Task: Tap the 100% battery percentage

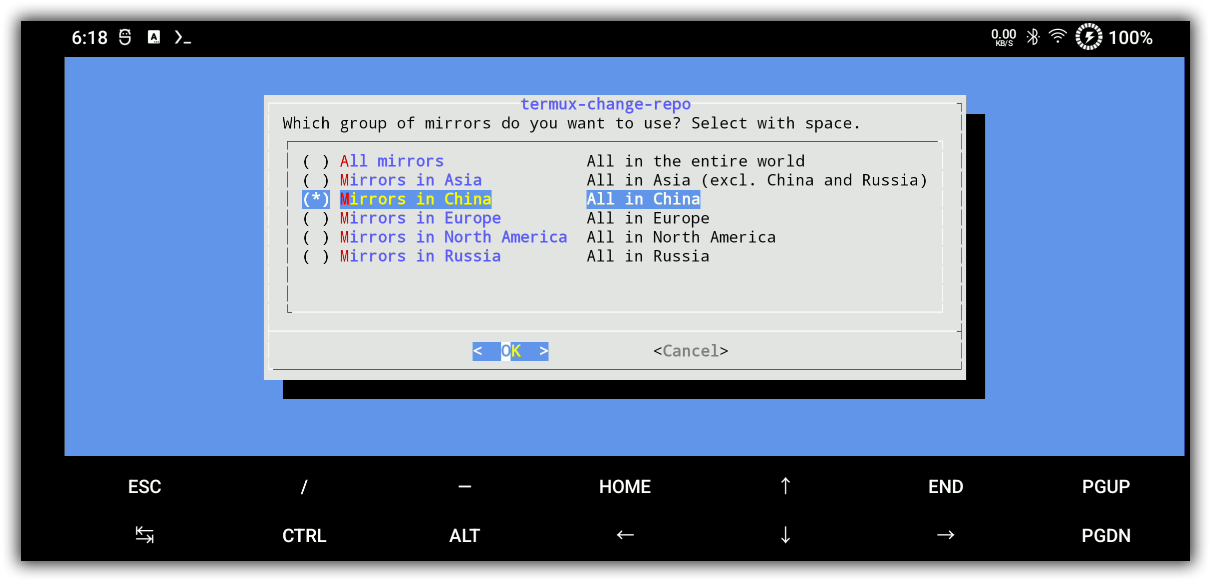Action: 1130,37
